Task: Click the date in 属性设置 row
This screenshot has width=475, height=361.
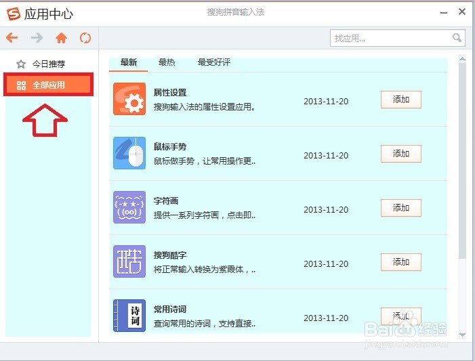Action: [x=326, y=101]
